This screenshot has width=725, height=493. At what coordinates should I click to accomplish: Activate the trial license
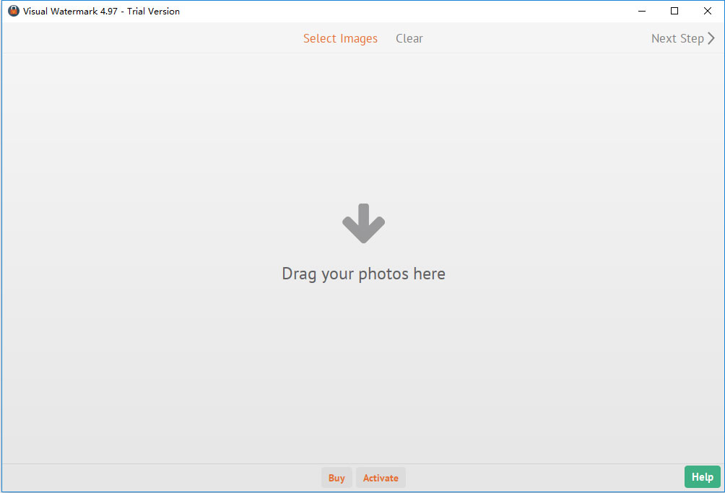381,478
